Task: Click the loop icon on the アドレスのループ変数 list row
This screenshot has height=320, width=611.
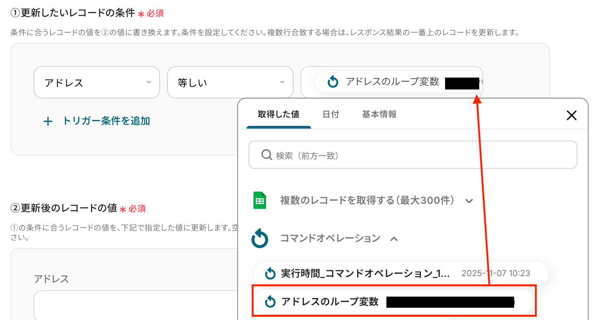Action: tap(270, 301)
